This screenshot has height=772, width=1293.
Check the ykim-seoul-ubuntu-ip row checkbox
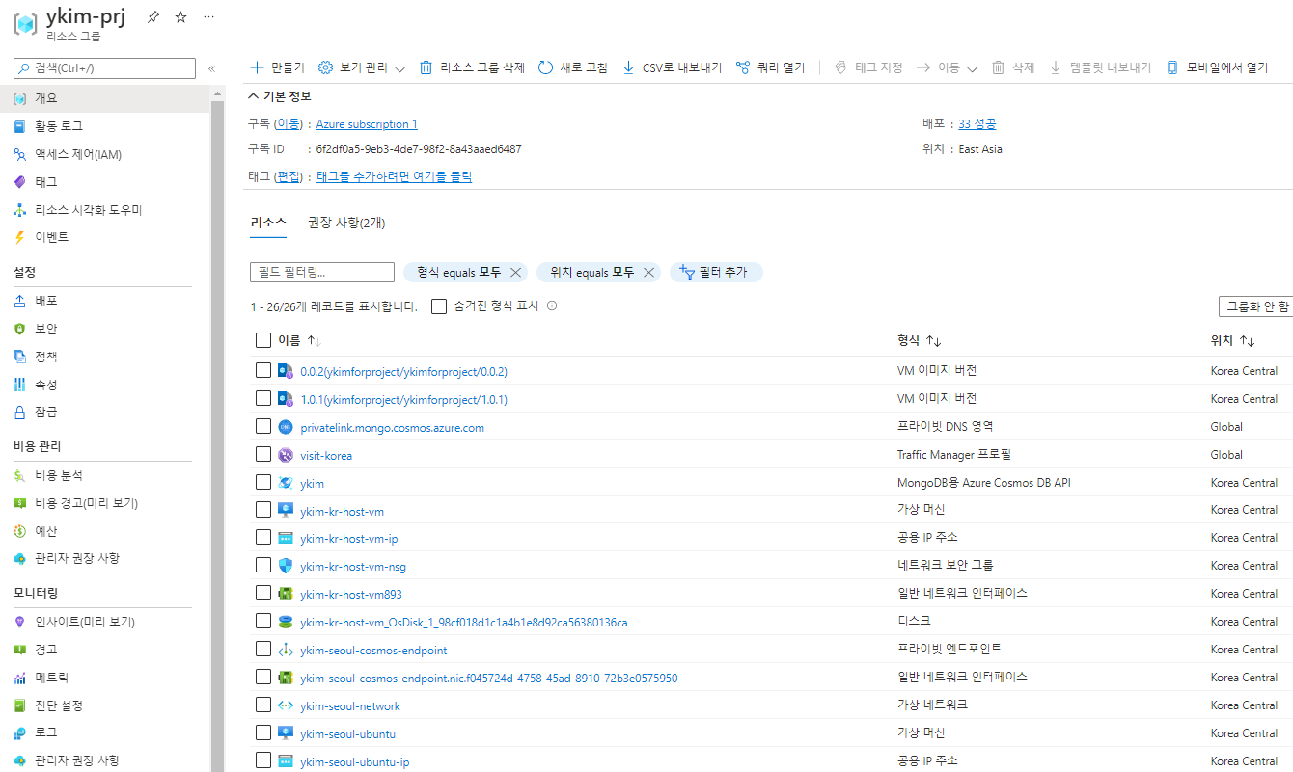tap(263, 761)
